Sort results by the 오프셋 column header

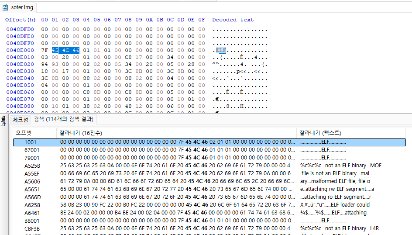click(24, 133)
